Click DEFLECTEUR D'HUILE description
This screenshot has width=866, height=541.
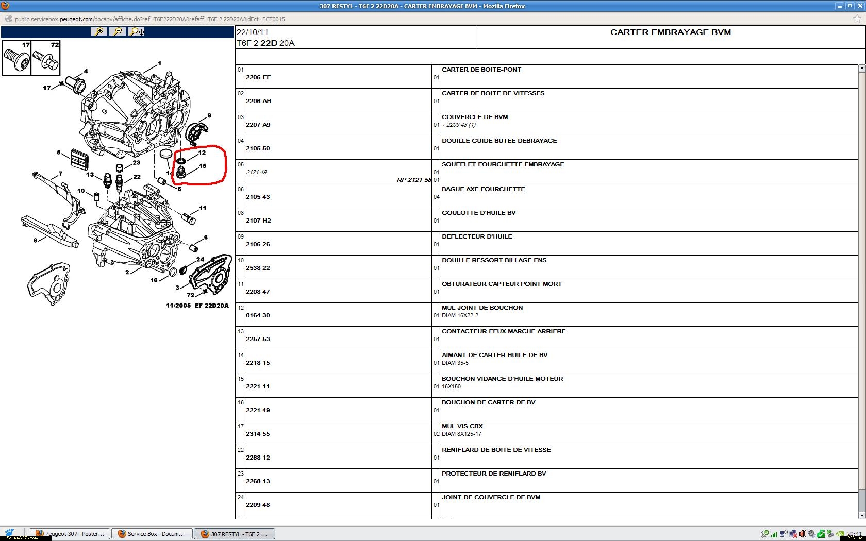coord(477,236)
